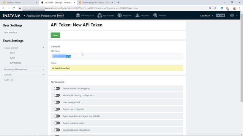Open Chrome profile avatar
Image resolution: width=243 pixels, height=136 pixels.
click(234, 8)
